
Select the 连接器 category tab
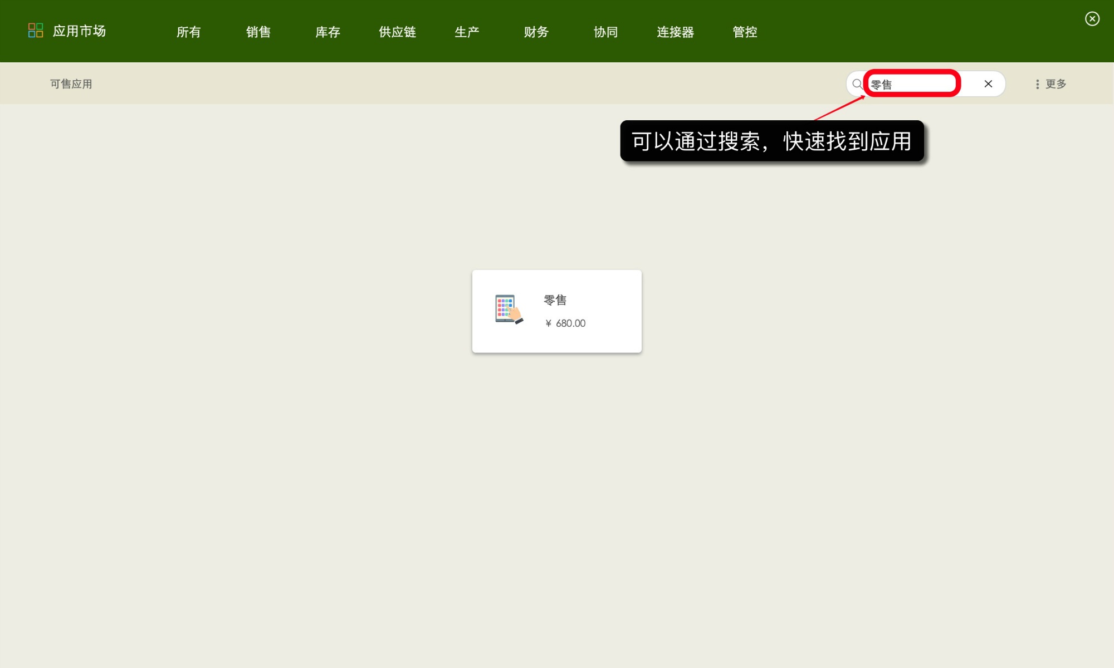click(676, 32)
